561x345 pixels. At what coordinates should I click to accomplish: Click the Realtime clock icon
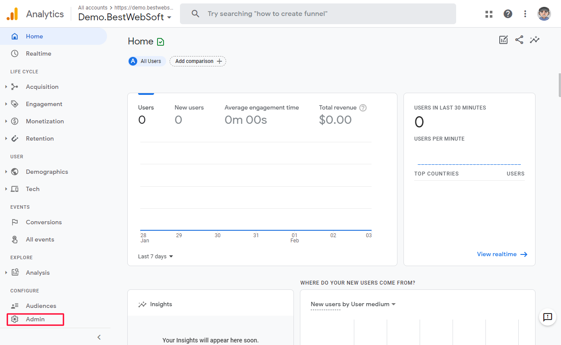15,53
